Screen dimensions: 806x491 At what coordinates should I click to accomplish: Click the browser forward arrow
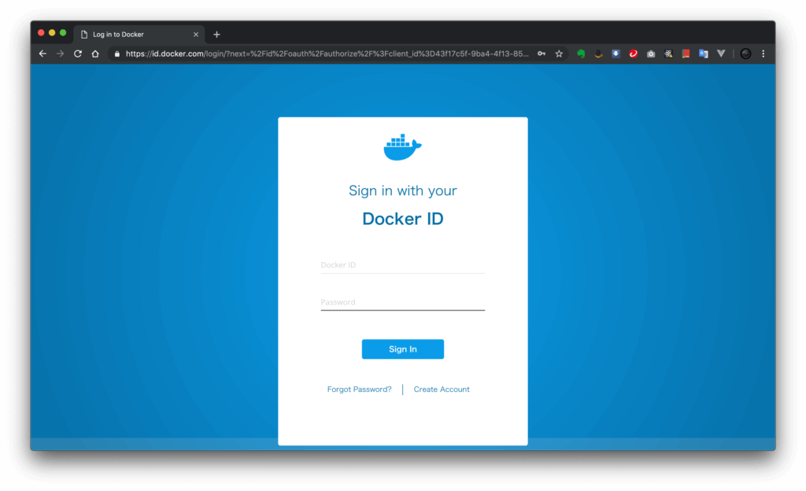click(60, 54)
